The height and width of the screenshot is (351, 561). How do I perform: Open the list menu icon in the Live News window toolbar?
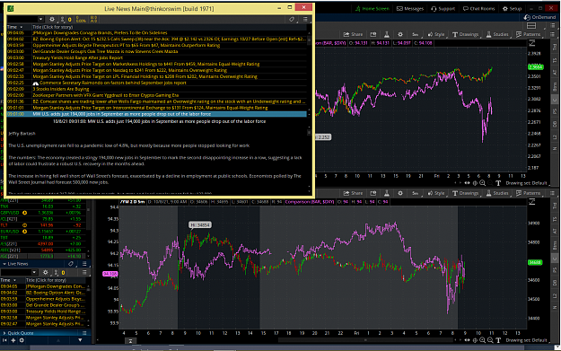click(x=305, y=20)
